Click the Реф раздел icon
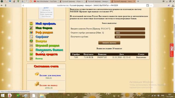 coord(31,32)
